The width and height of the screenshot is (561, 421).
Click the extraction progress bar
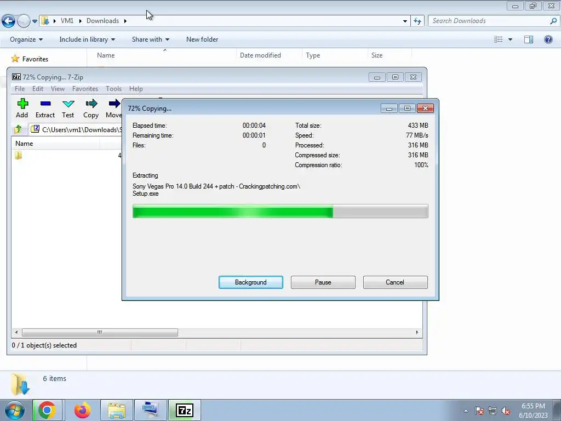[x=280, y=211]
